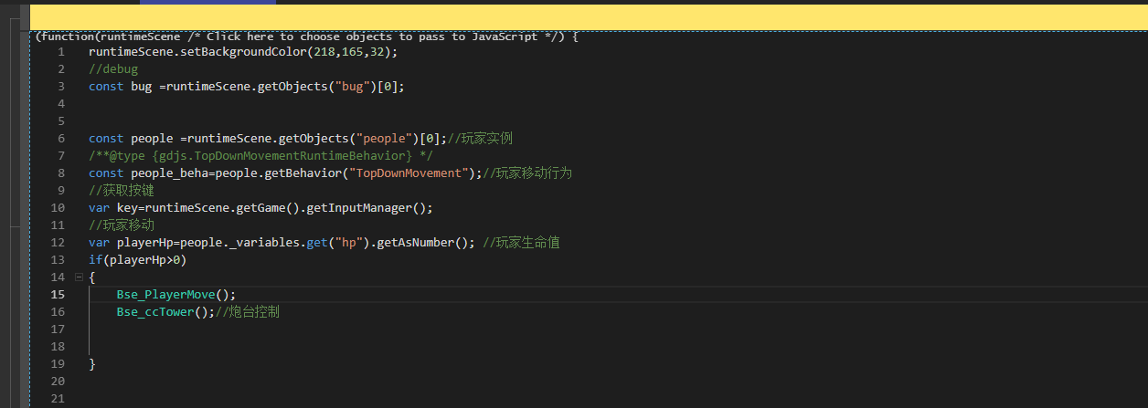Click line number 15 in the gutter
The width and height of the screenshot is (1148, 408).
click(x=58, y=294)
